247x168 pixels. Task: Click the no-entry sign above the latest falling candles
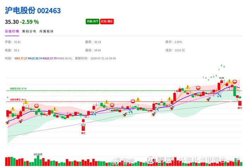(x=235, y=82)
